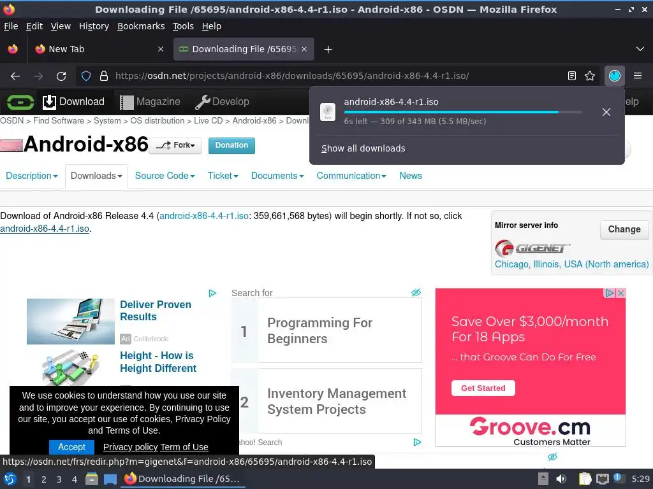Open Privacy policy link in cookie notice

(130, 447)
